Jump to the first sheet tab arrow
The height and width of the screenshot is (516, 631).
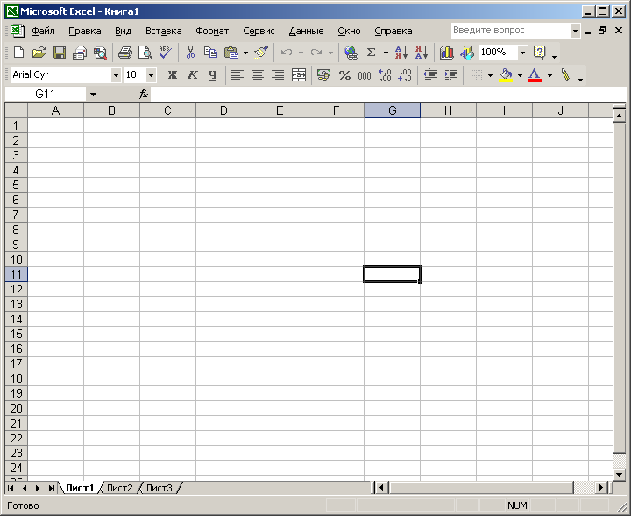(x=11, y=488)
